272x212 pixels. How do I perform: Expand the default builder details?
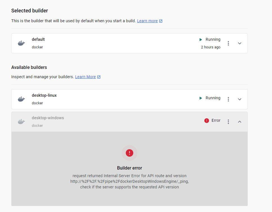240,43
